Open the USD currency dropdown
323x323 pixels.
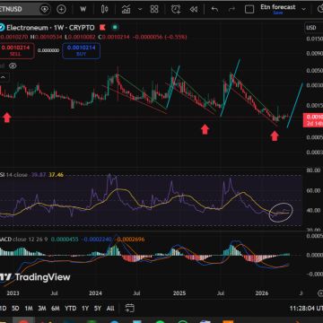tap(313, 28)
